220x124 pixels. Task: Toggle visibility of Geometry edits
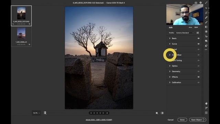(199, 71)
